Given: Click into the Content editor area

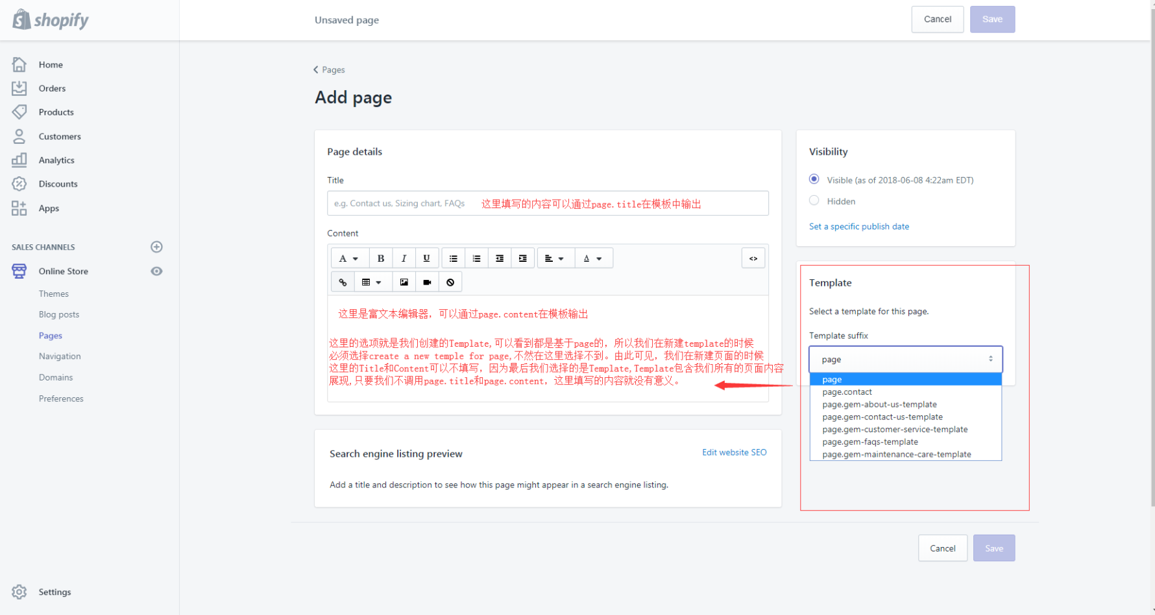Looking at the screenshot, I should [x=548, y=349].
